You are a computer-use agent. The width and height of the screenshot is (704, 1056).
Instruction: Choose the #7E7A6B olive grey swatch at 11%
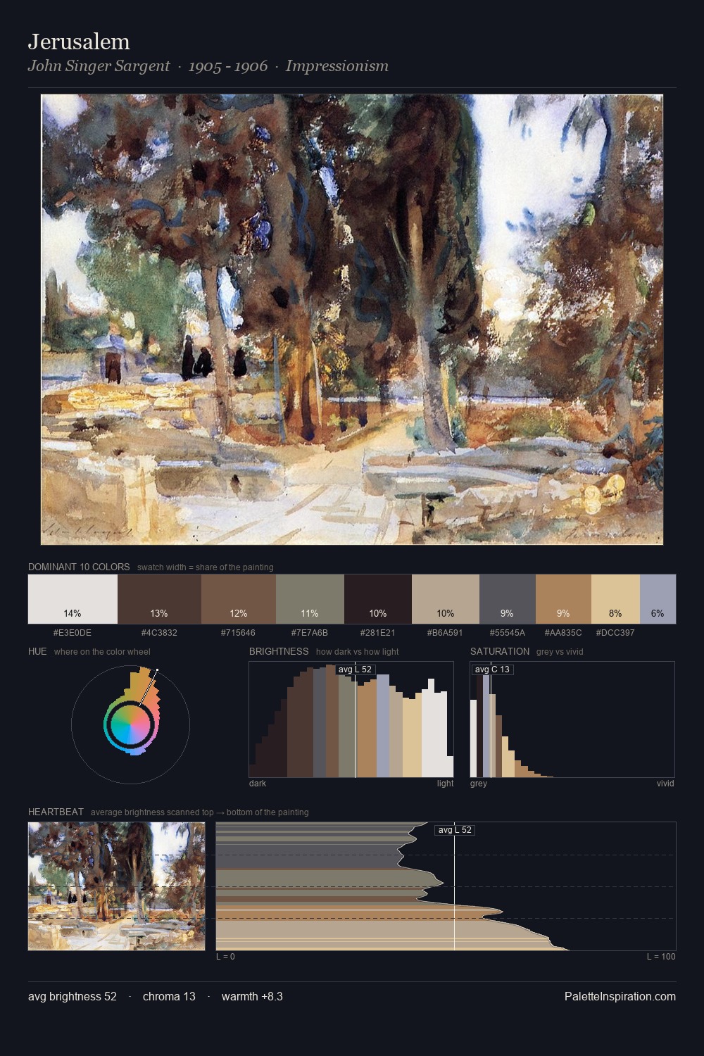point(310,599)
